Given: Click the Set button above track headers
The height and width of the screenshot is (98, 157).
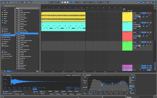Looking at the screenshot, I should pyautogui.click(x=124, y=9).
